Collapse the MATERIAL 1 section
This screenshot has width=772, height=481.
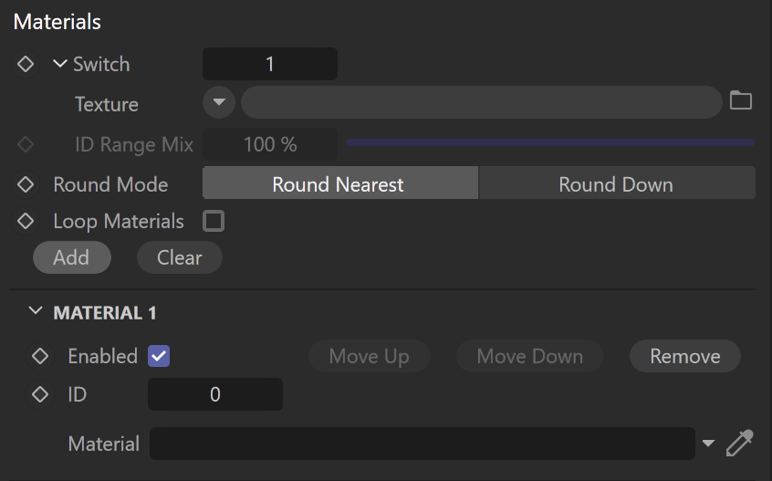pos(36,311)
